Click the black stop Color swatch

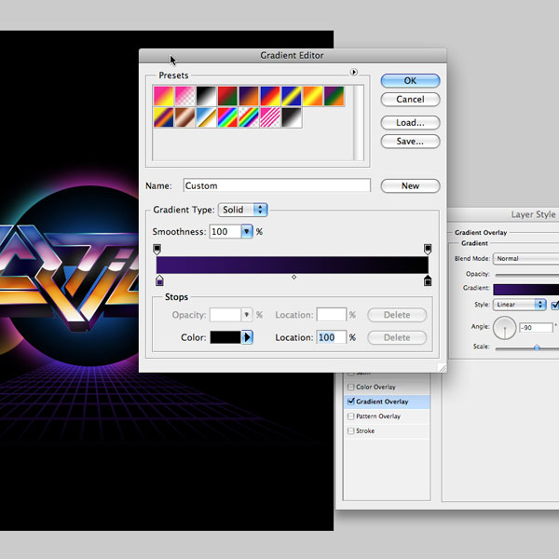(x=225, y=337)
